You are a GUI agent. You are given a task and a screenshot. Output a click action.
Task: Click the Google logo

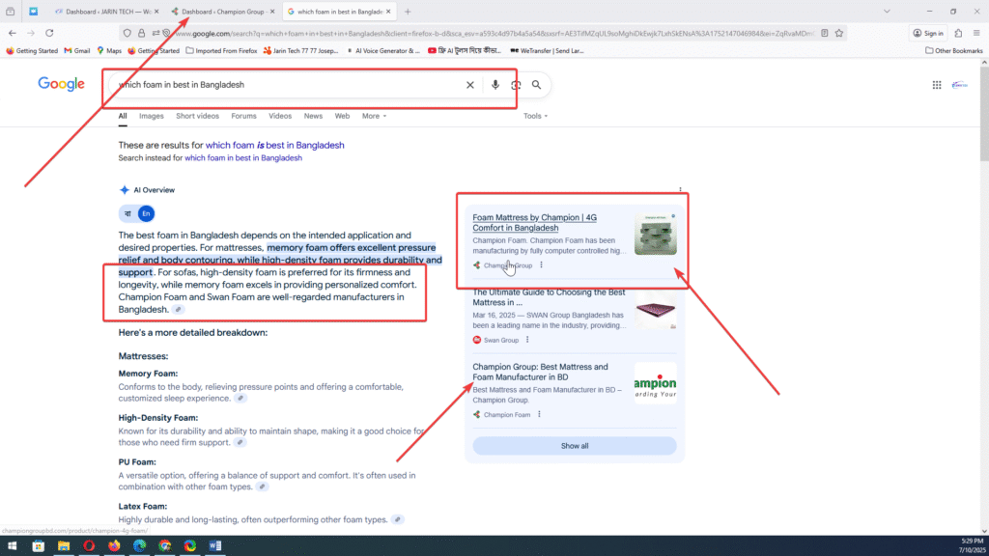click(x=62, y=84)
